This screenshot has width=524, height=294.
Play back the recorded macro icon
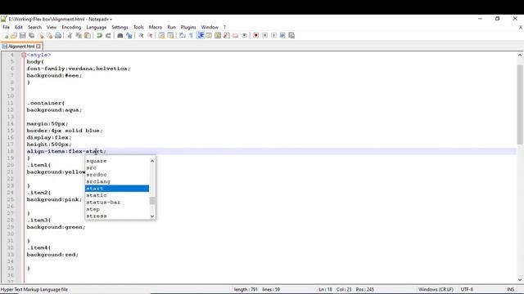(x=273, y=35)
